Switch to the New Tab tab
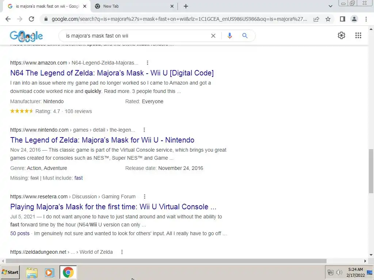 [134, 7]
